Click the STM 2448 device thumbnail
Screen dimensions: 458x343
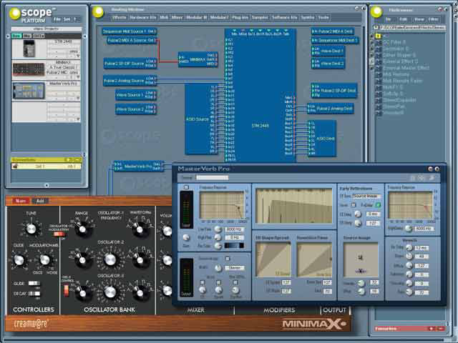pos(29,49)
